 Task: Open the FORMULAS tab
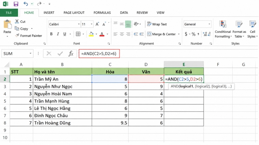point(102,13)
